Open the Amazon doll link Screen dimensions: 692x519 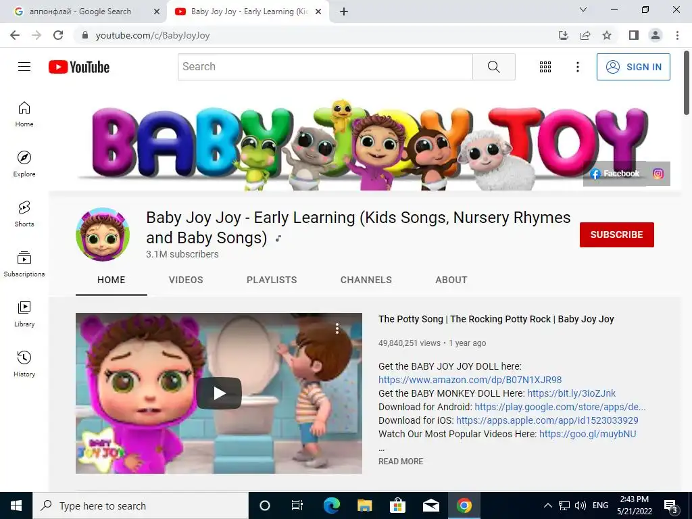pyautogui.click(x=470, y=380)
